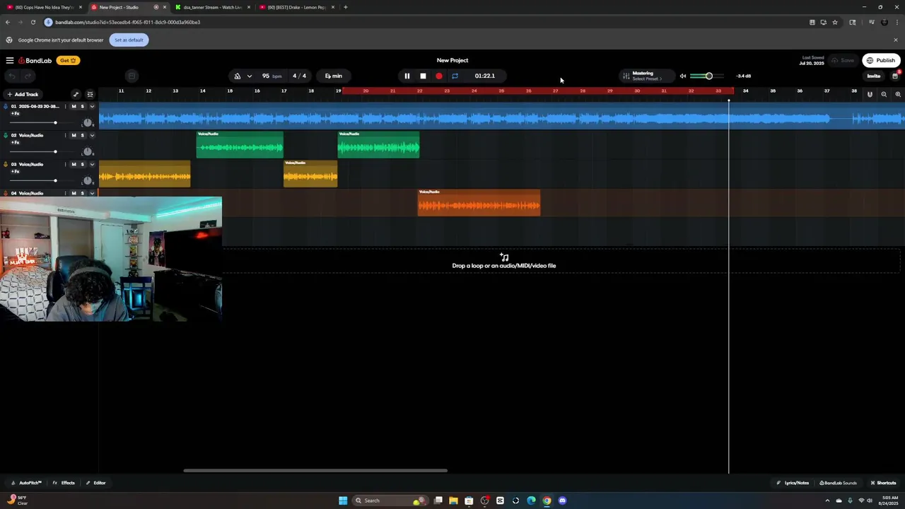Open track 03 three-dot menu
Image resolution: width=905 pixels, height=509 pixels.
point(65,165)
